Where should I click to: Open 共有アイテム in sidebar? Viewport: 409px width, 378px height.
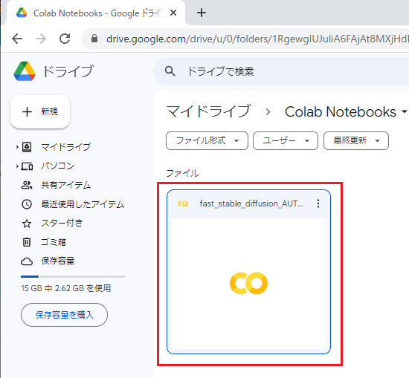click(65, 185)
